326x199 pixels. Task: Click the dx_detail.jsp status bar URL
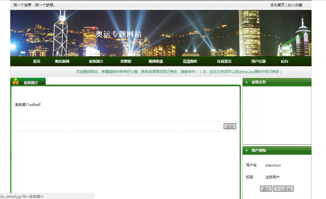coord(22,197)
